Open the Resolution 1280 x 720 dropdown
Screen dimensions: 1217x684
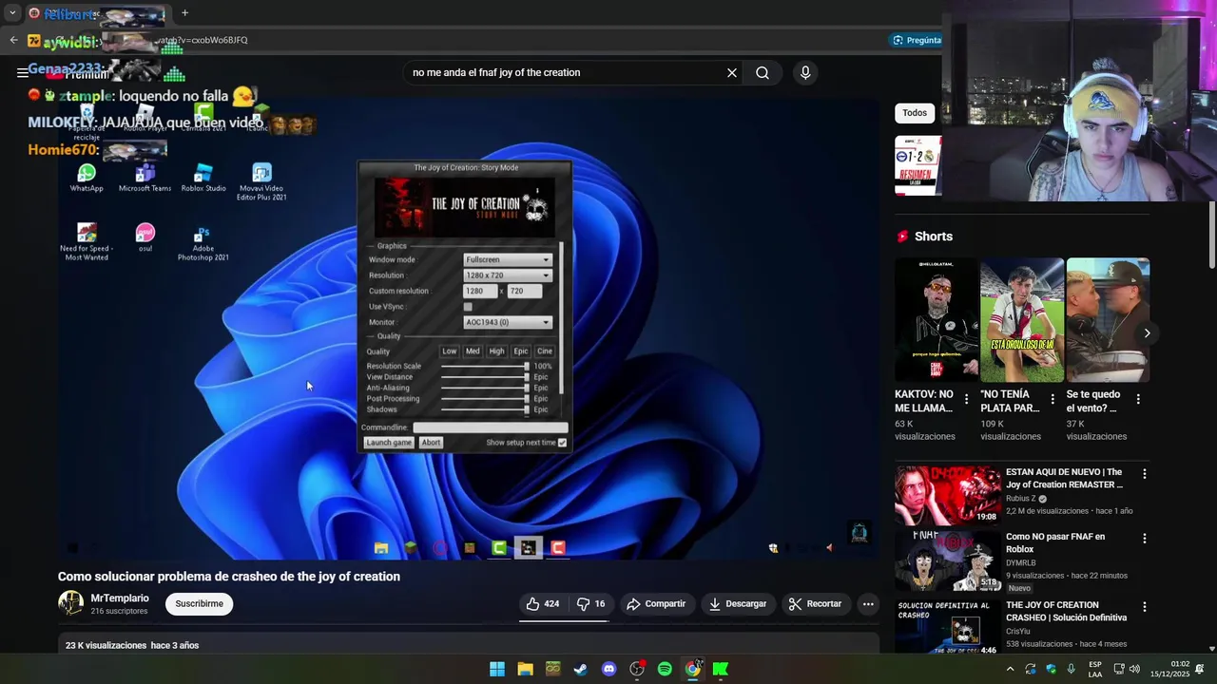click(x=507, y=275)
